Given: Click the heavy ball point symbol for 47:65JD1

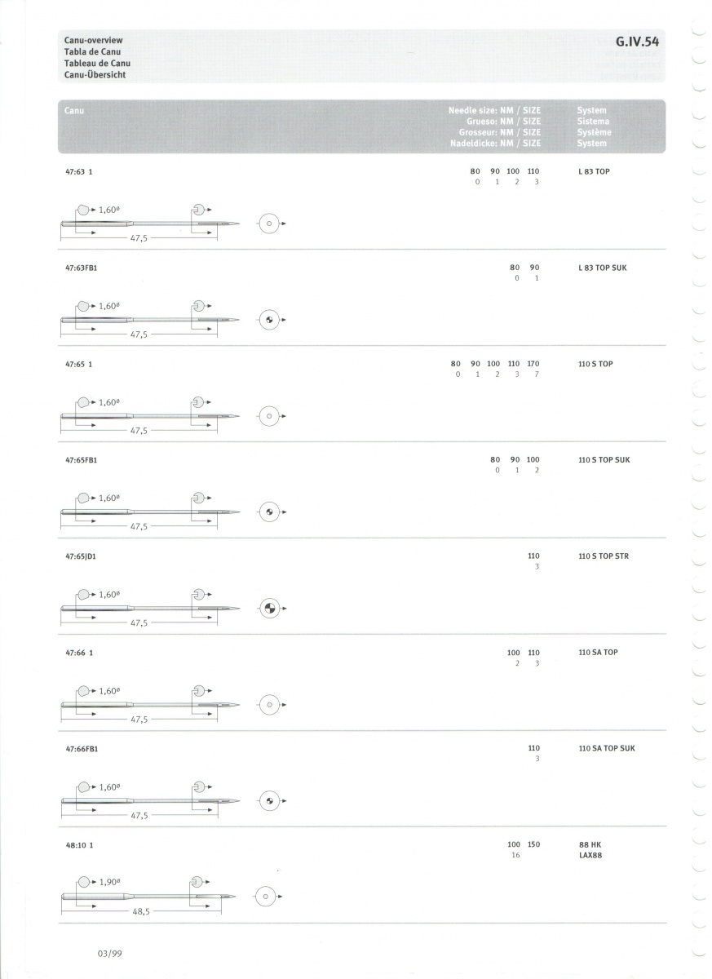Looking at the screenshot, I should pos(269,609).
